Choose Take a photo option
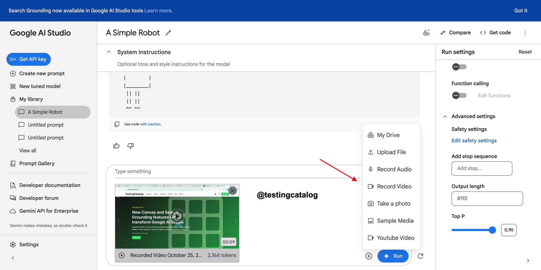The width and height of the screenshot is (541, 270). click(x=391, y=204)
